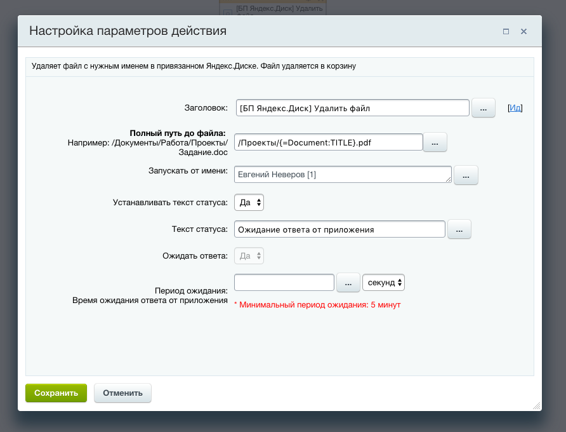Screen dimensions: 566x432
Task: Click the Сохранить button
Action: [x=55, y=393]
